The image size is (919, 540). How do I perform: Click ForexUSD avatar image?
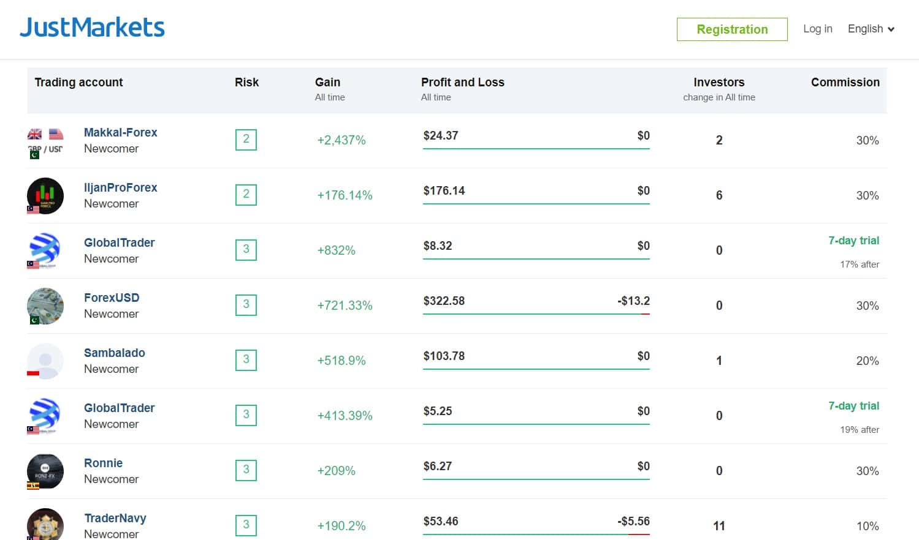(x=45, y=306)
